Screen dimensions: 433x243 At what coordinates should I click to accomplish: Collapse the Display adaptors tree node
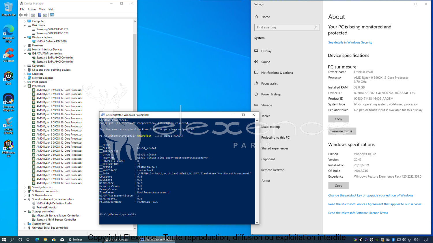click(25, 37)
